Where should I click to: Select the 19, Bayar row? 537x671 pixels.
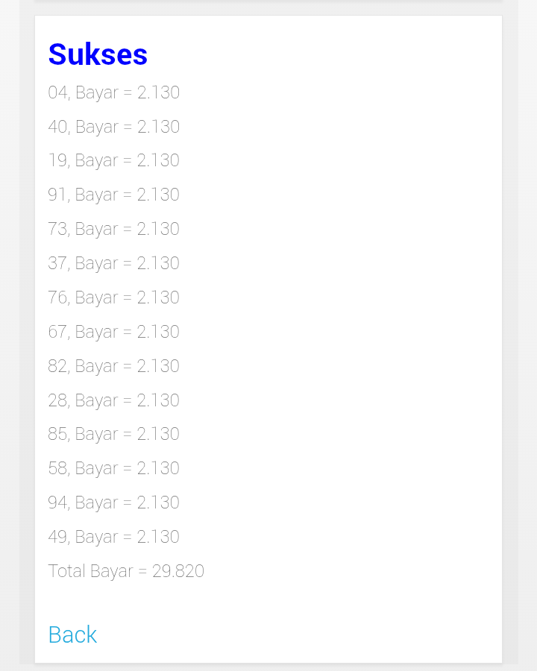click(113, 160)
